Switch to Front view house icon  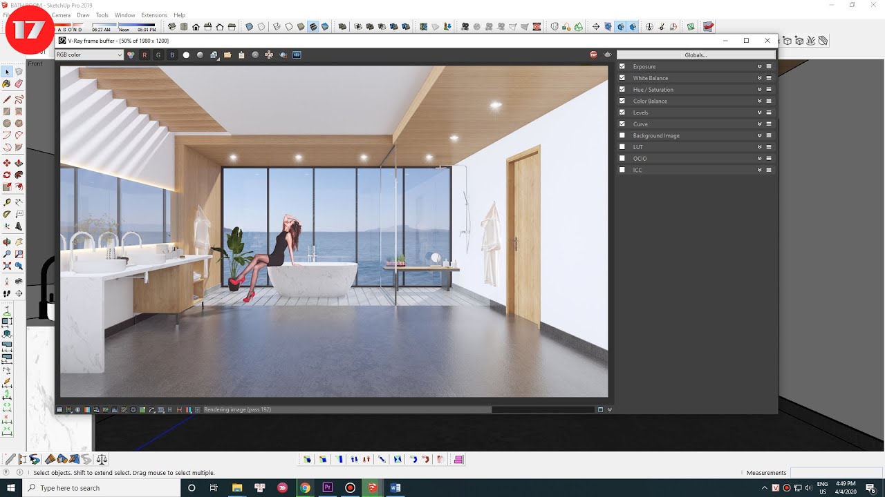(196, 27)
